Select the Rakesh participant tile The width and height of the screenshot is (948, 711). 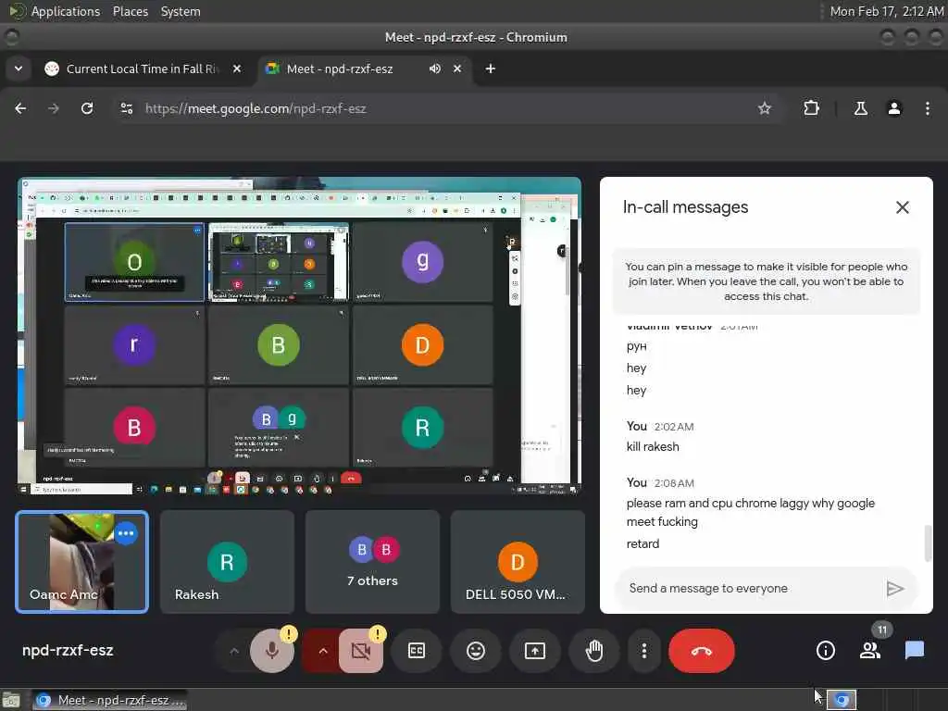click(227, 562)
